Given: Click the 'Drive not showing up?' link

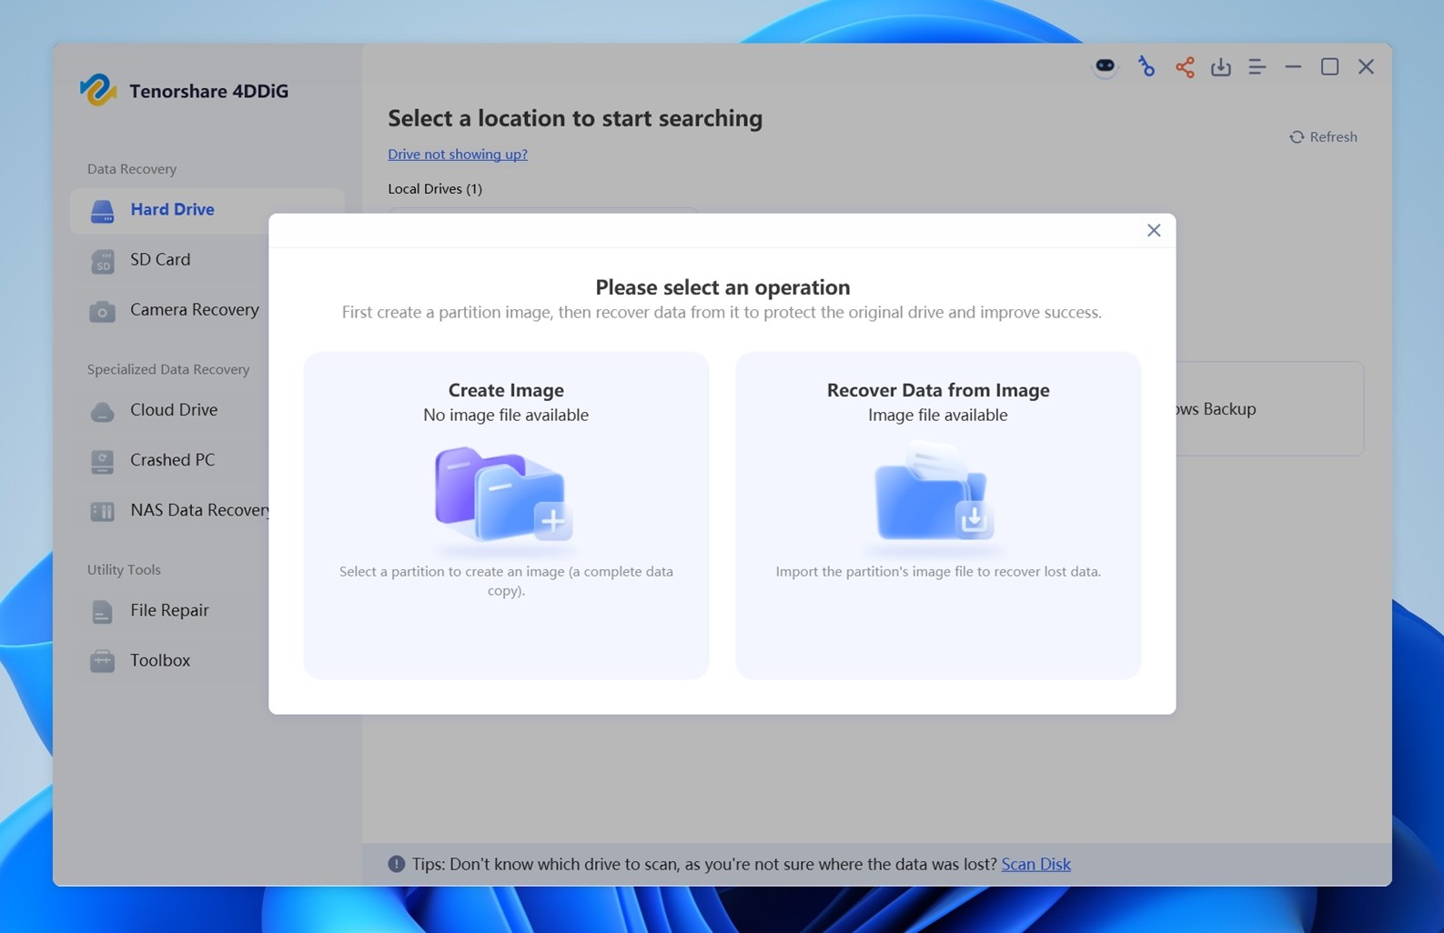Looking at the screenshot, I should tap(457, 155).
